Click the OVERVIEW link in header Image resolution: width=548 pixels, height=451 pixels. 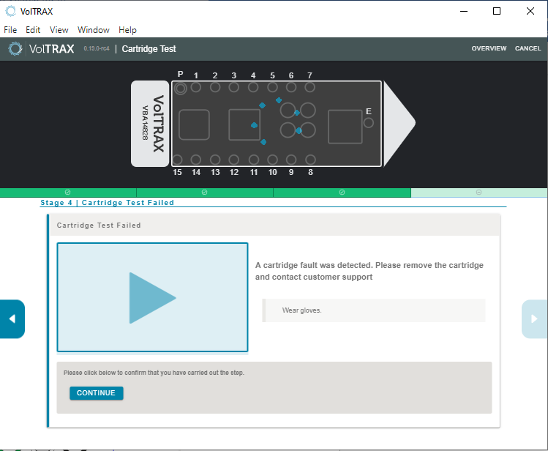[489, 48]
